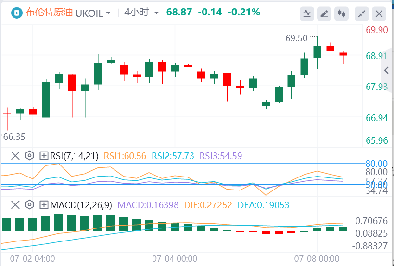Expand the right side panel chevron
The height and width of the screenshot is (266, 394).
[387, 71]
